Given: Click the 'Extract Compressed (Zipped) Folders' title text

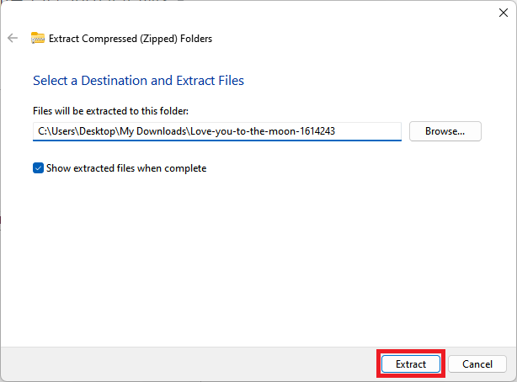Looking at the screenshot, I should click(x=131, y=39).
